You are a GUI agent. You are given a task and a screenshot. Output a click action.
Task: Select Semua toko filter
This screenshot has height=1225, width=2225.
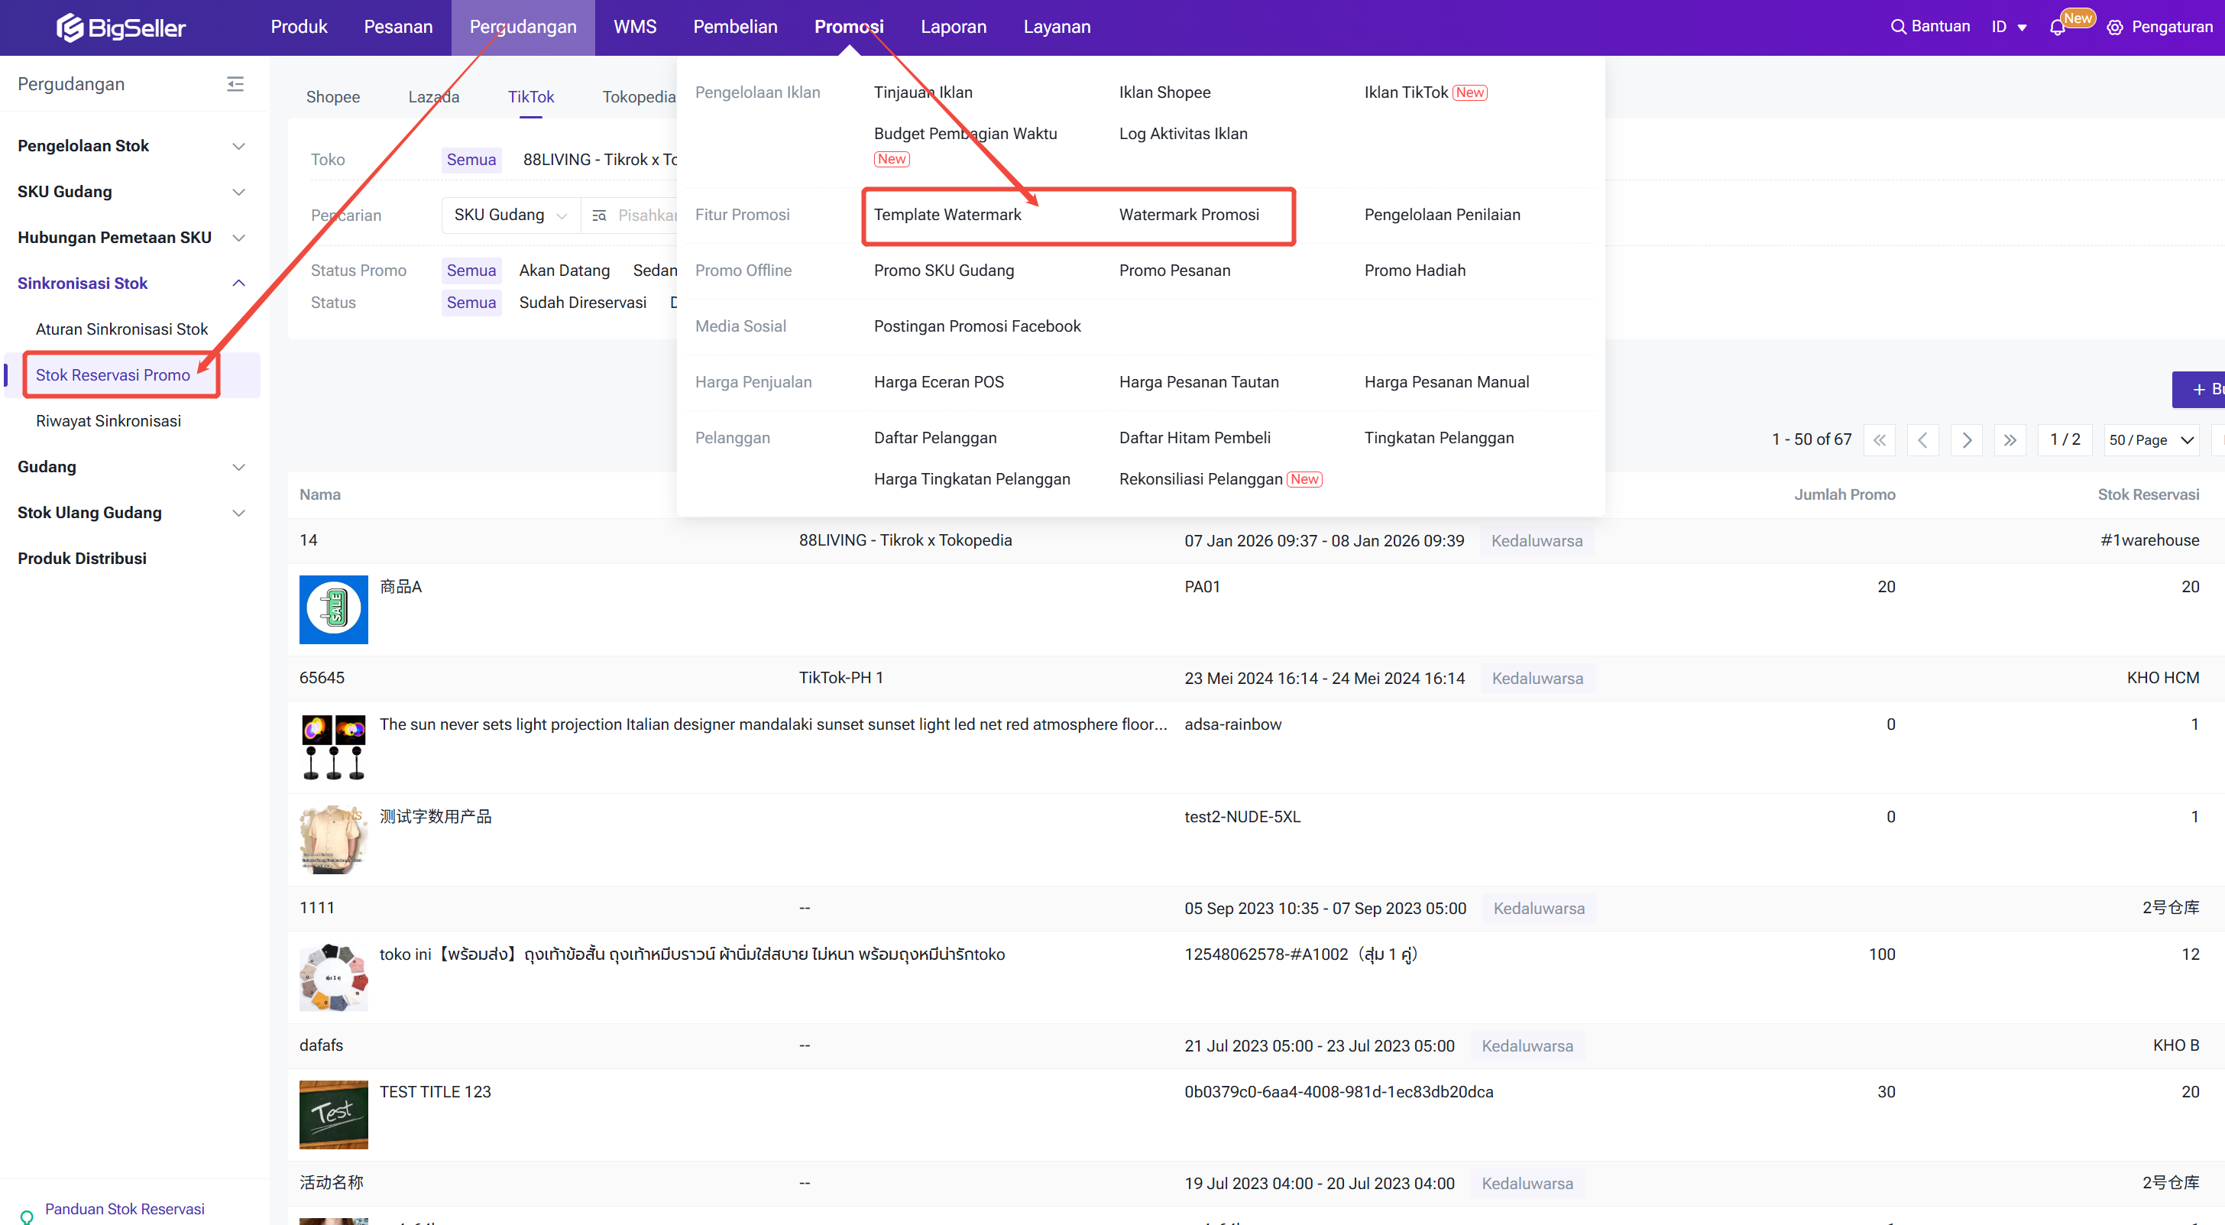coord(471,160)
